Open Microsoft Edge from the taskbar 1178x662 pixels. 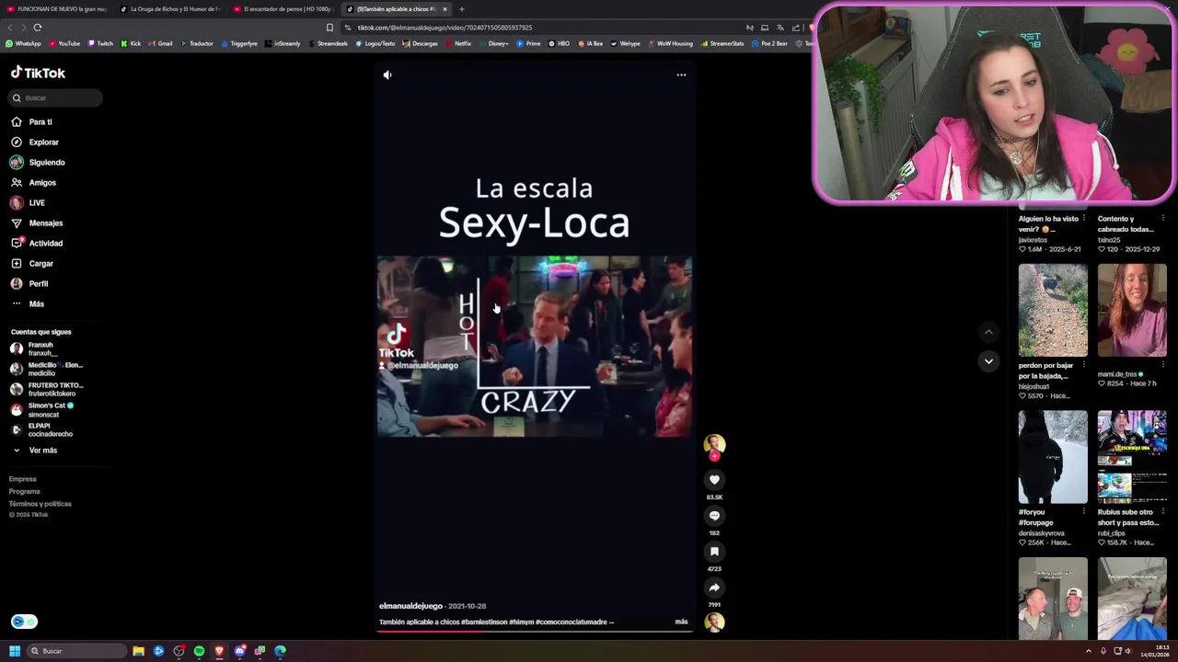(280, 651)
